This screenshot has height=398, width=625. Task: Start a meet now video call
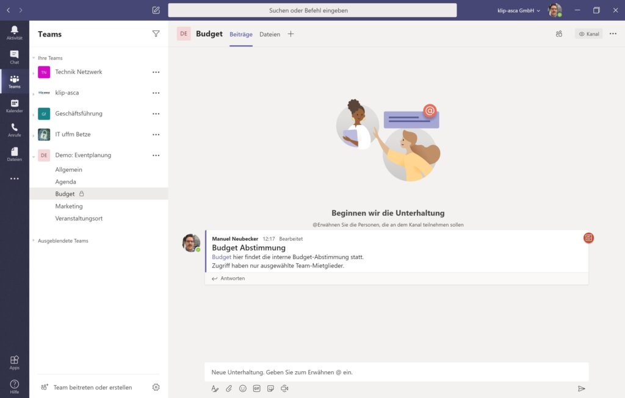[284, 388]
